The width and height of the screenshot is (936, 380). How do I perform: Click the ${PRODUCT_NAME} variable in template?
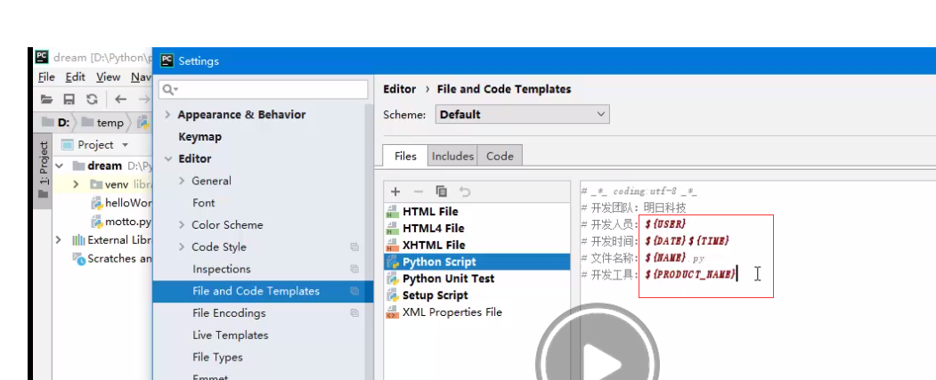tap(690, 274)
